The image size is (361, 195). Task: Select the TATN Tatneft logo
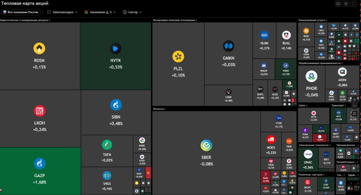pyautogui.click(x=107, y=145)
